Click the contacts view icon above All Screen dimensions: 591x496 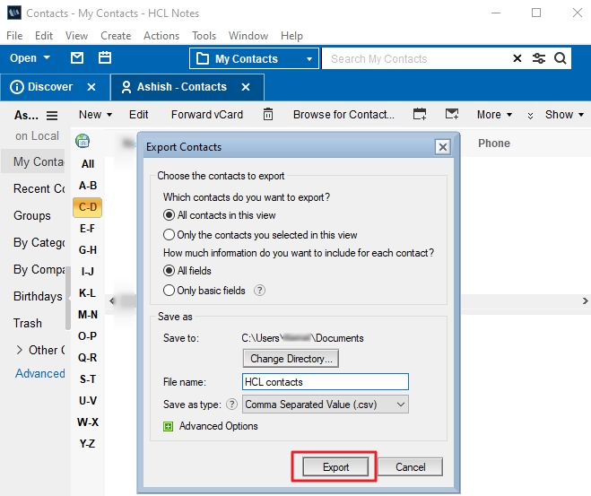(83, 141)
